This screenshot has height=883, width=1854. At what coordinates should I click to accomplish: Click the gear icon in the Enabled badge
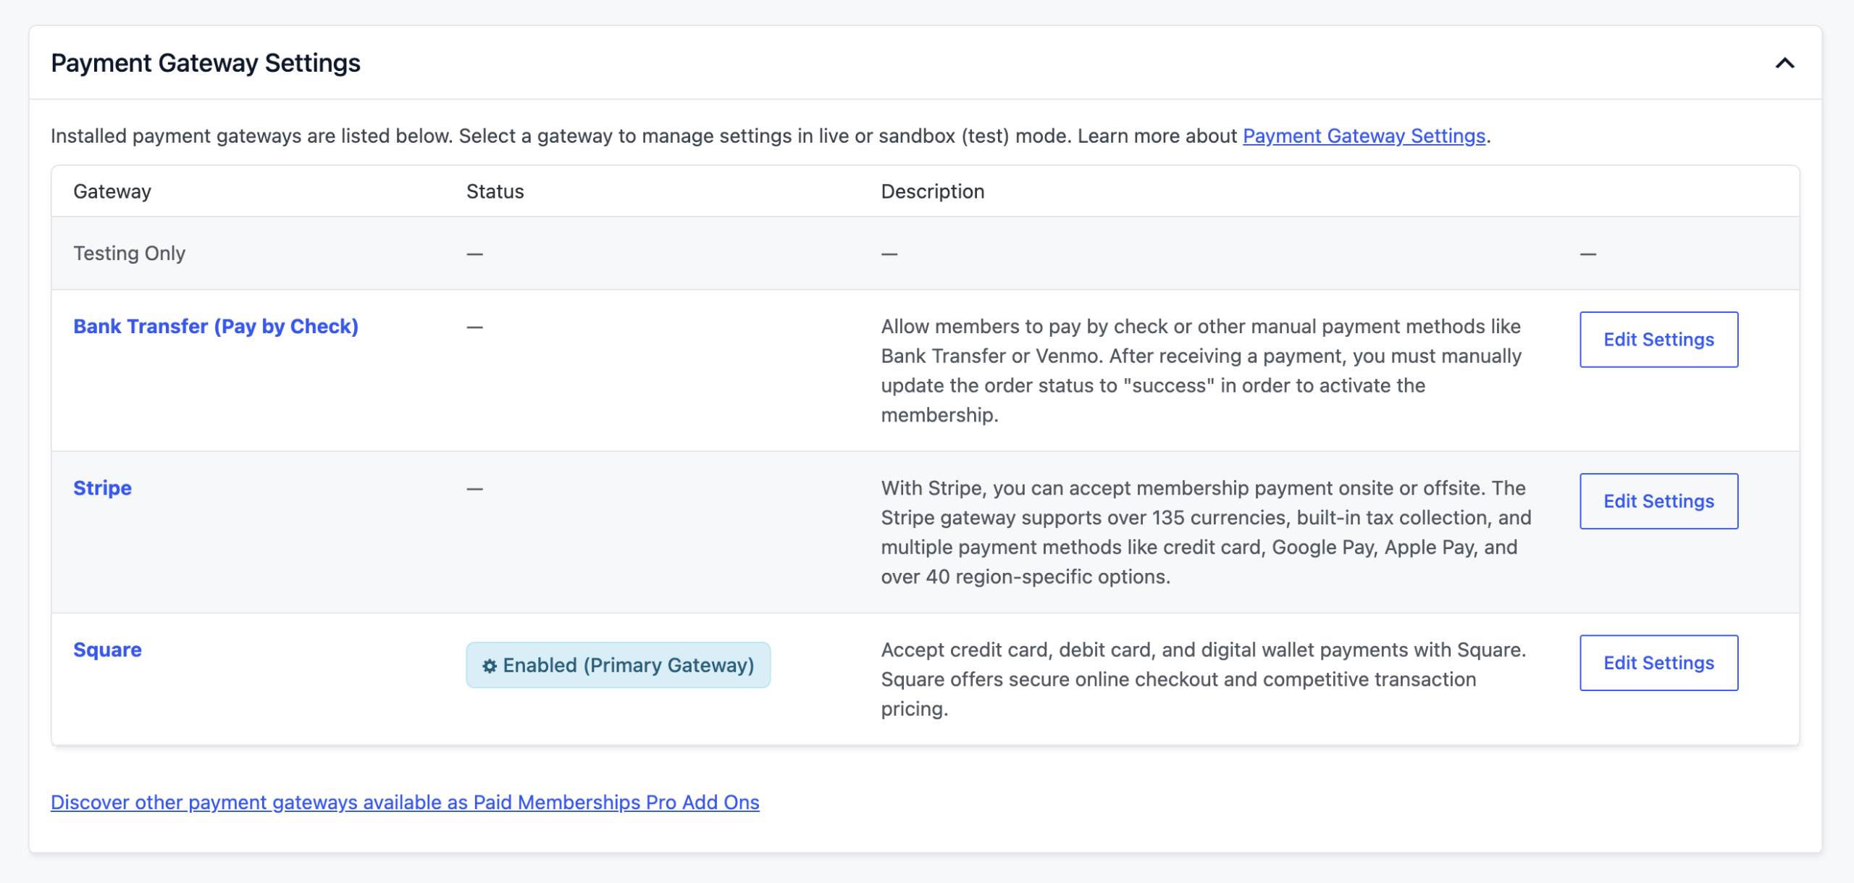pyautogui.click(x=490, y=666)
